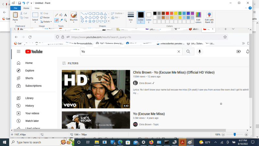Open Microsoft Edge from the taskbar
Image resolution: width=259 pixels, height=146 pixels.
120,142
